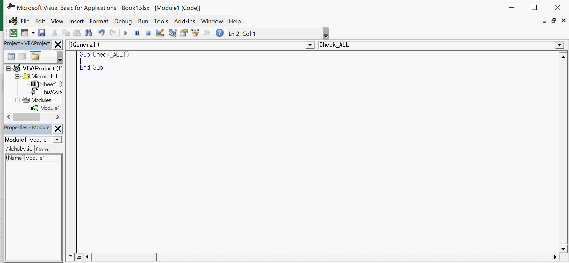Open the (General) object dropdown

click(310, 45)
